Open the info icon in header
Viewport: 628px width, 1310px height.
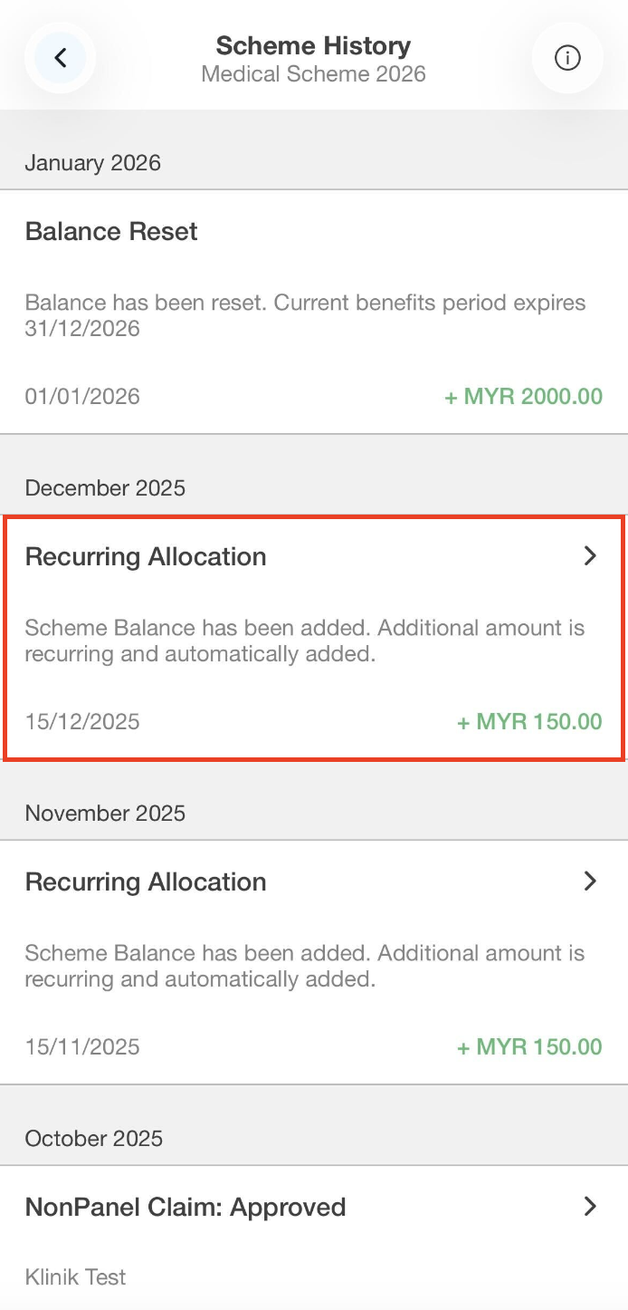(567, 58)
